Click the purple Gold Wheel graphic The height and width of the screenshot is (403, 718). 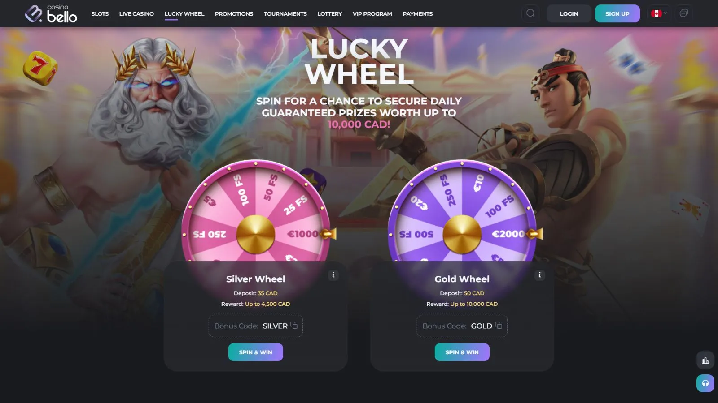[462, 211]
